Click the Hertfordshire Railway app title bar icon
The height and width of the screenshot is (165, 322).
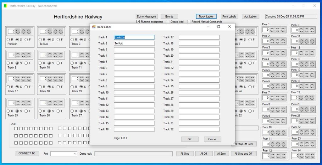[x=5, y=6]
